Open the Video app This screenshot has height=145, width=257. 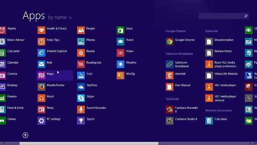(125, 53)
